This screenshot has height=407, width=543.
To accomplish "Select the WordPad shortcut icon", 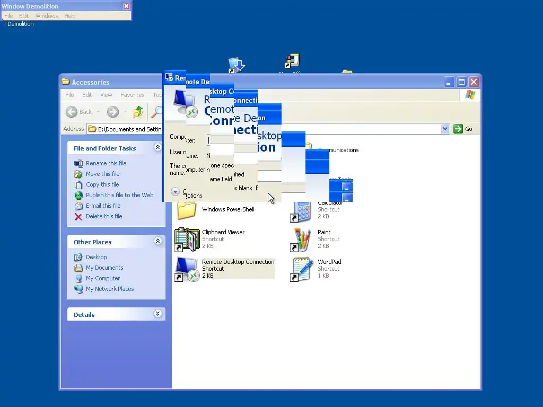I will click(x=301, y=269).
